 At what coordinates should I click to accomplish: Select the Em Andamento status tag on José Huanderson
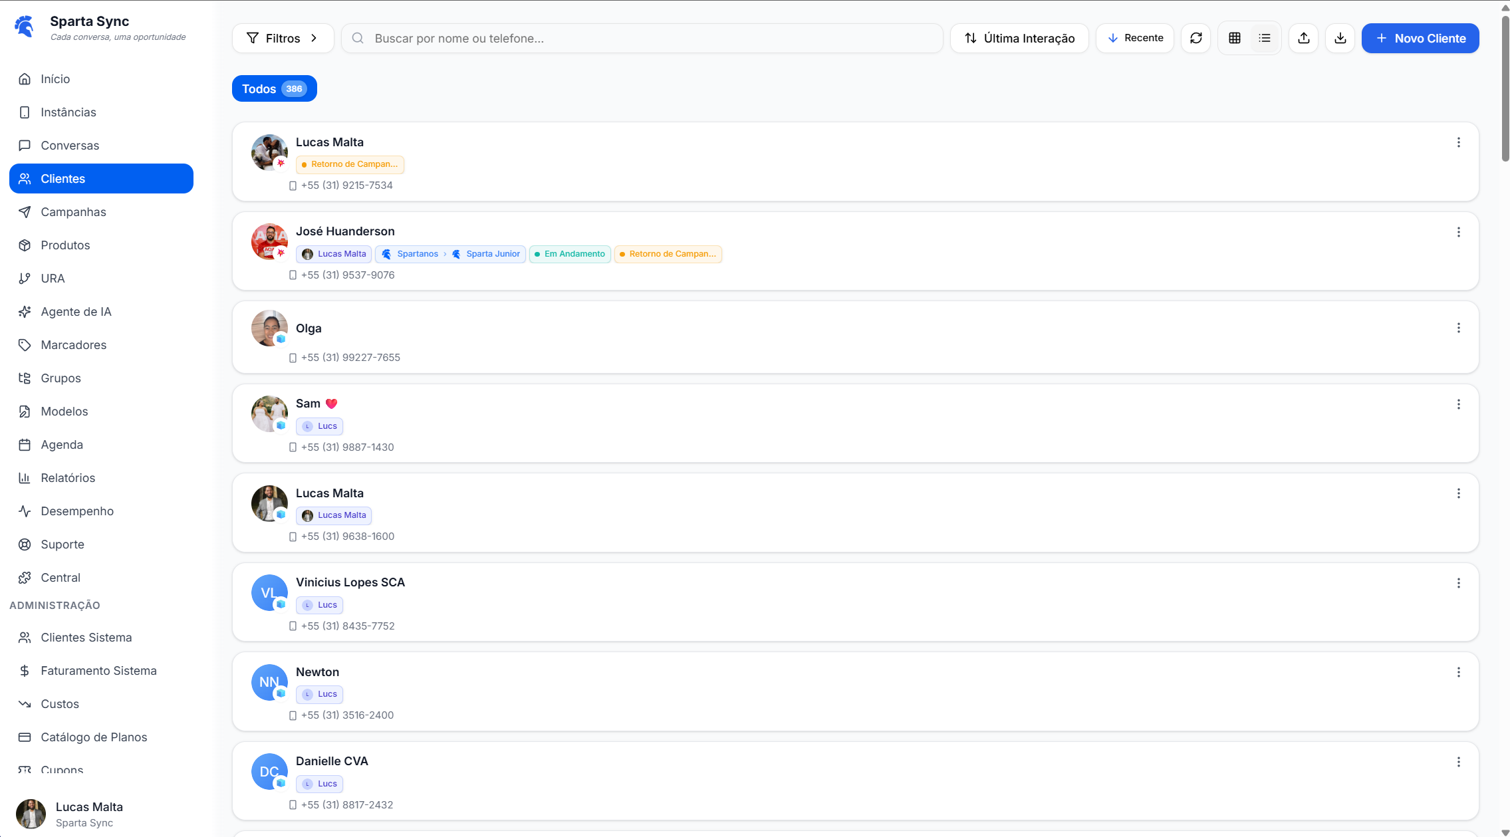(569, 253)
